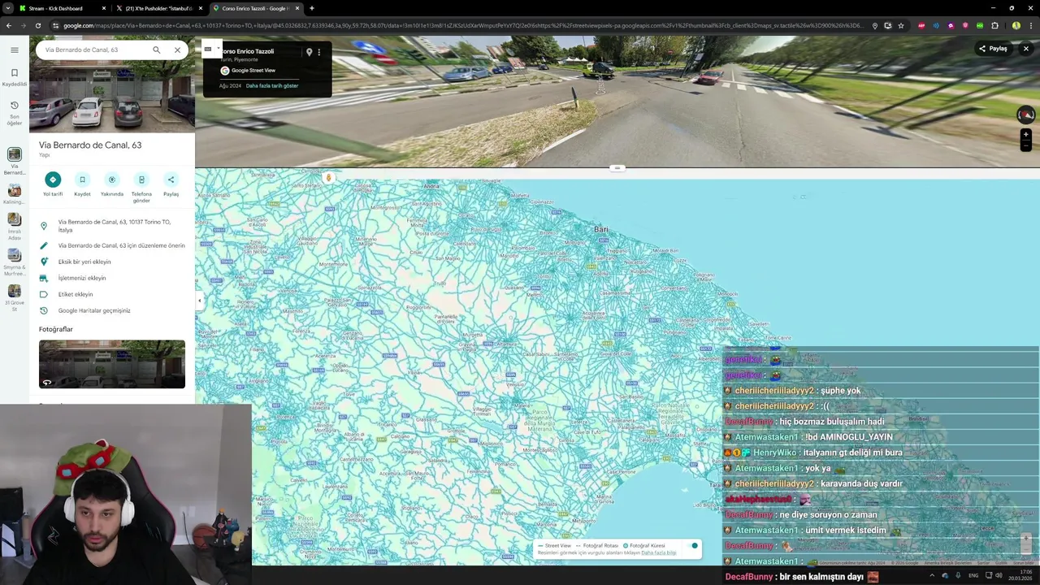Open the taskbar clock showing 17:06
The image size is (1040, 585).
[x=1020, y=575]
